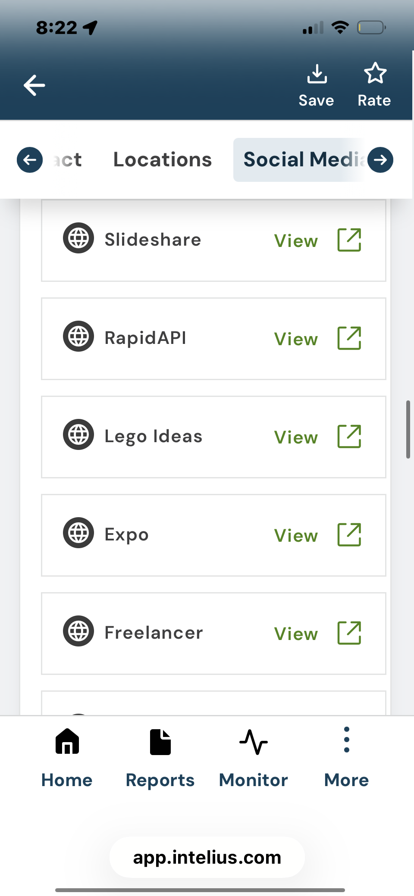Image resolution: width=414 pixels, height=896 pixels.
Task: Go to Home in bottom navigation
Action: pos(67,759)
